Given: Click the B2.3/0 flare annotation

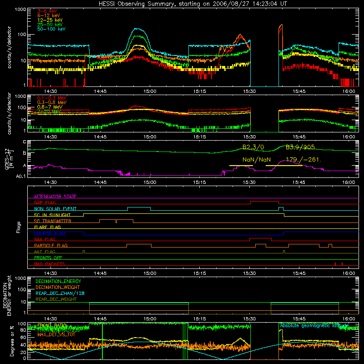Looking at the screenshot, I should coord(253,147).
